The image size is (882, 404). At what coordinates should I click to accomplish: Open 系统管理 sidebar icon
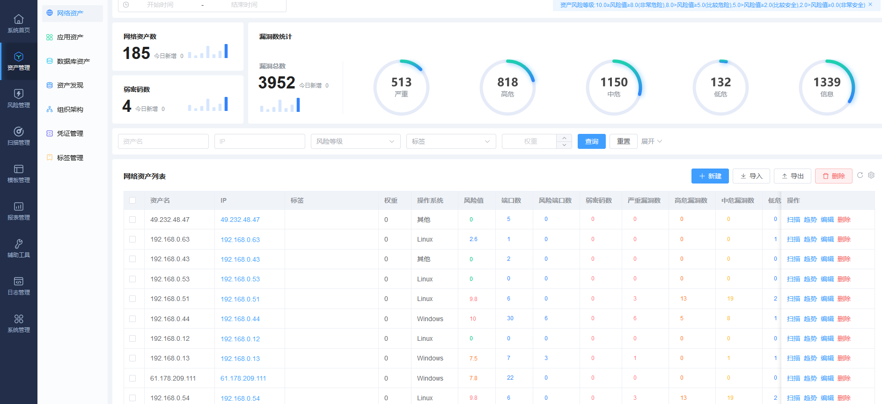click(19, 319)
